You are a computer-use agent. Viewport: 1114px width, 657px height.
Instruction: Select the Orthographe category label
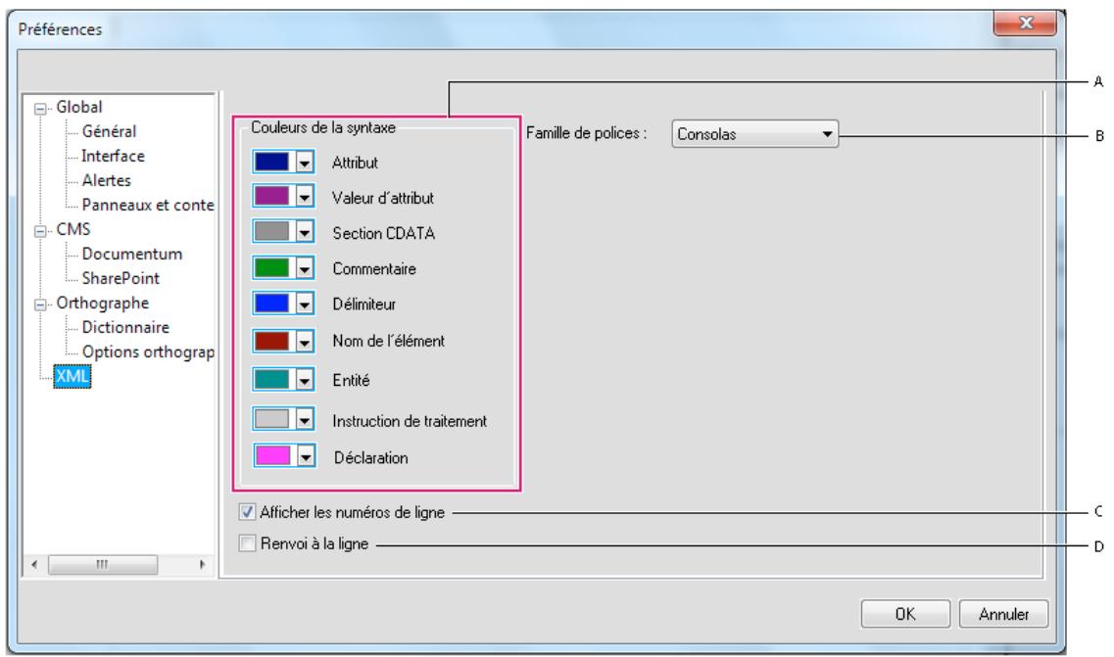click(x=103, y=304)
